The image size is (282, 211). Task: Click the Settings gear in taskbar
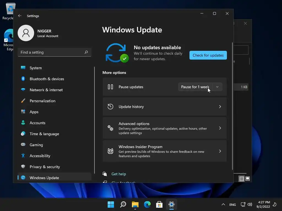(x=172, y=204)
